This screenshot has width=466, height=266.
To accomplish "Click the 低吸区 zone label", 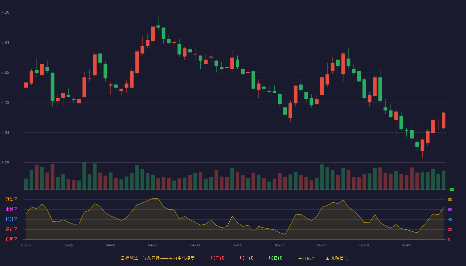I will click(x=11, y=239).
